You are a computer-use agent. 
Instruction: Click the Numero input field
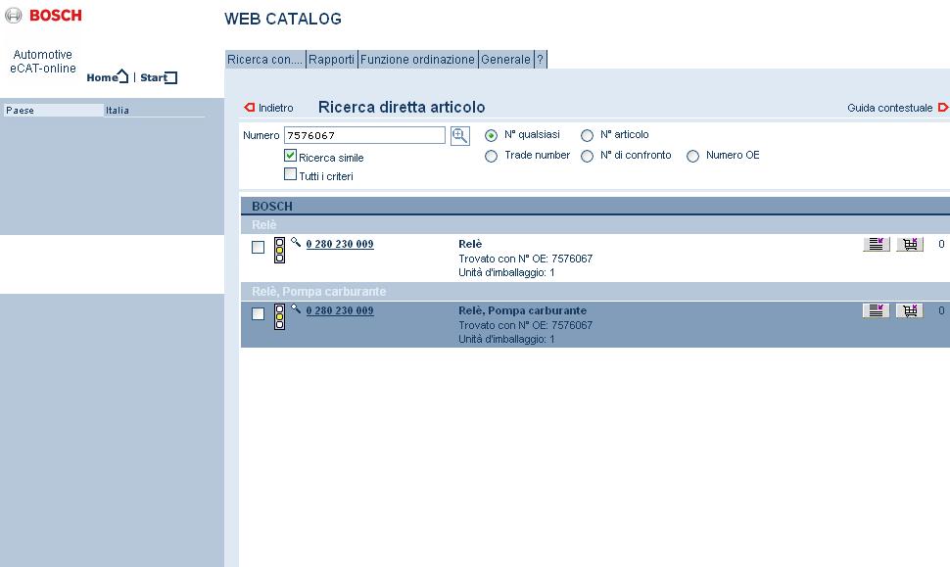coord(364,135)
